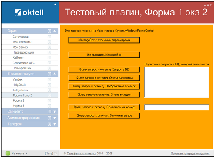This screenshot has width=217, height=159.
Task: Open the HelpDesk external module
Action: coord(30,85)
